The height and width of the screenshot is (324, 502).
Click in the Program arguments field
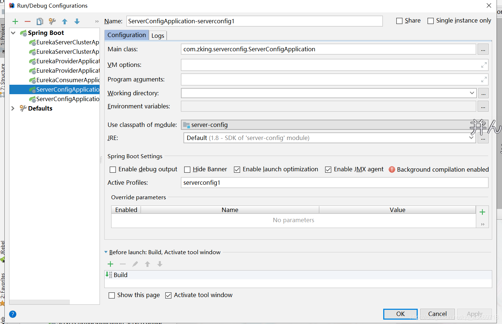[x=335, y=80]
